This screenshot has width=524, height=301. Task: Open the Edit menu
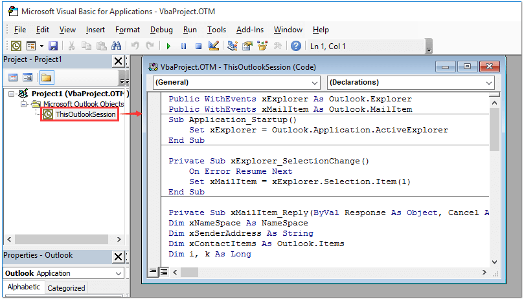point(43,30)
